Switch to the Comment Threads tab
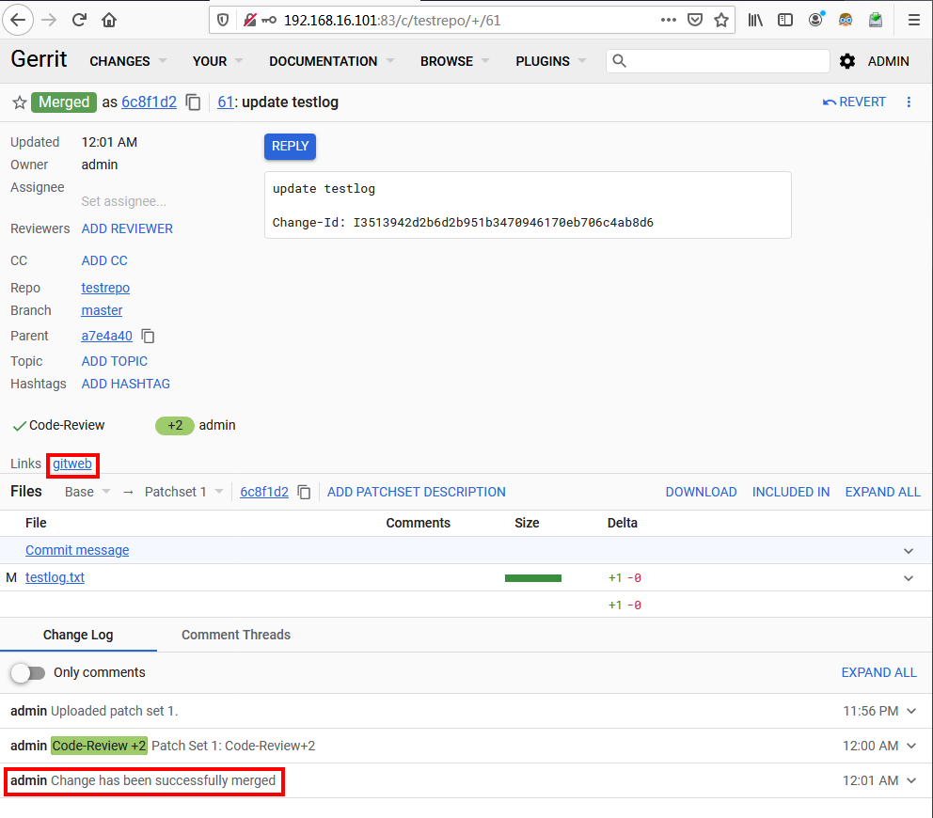This screenshot has width=933, height=818. tap(236, 635)
